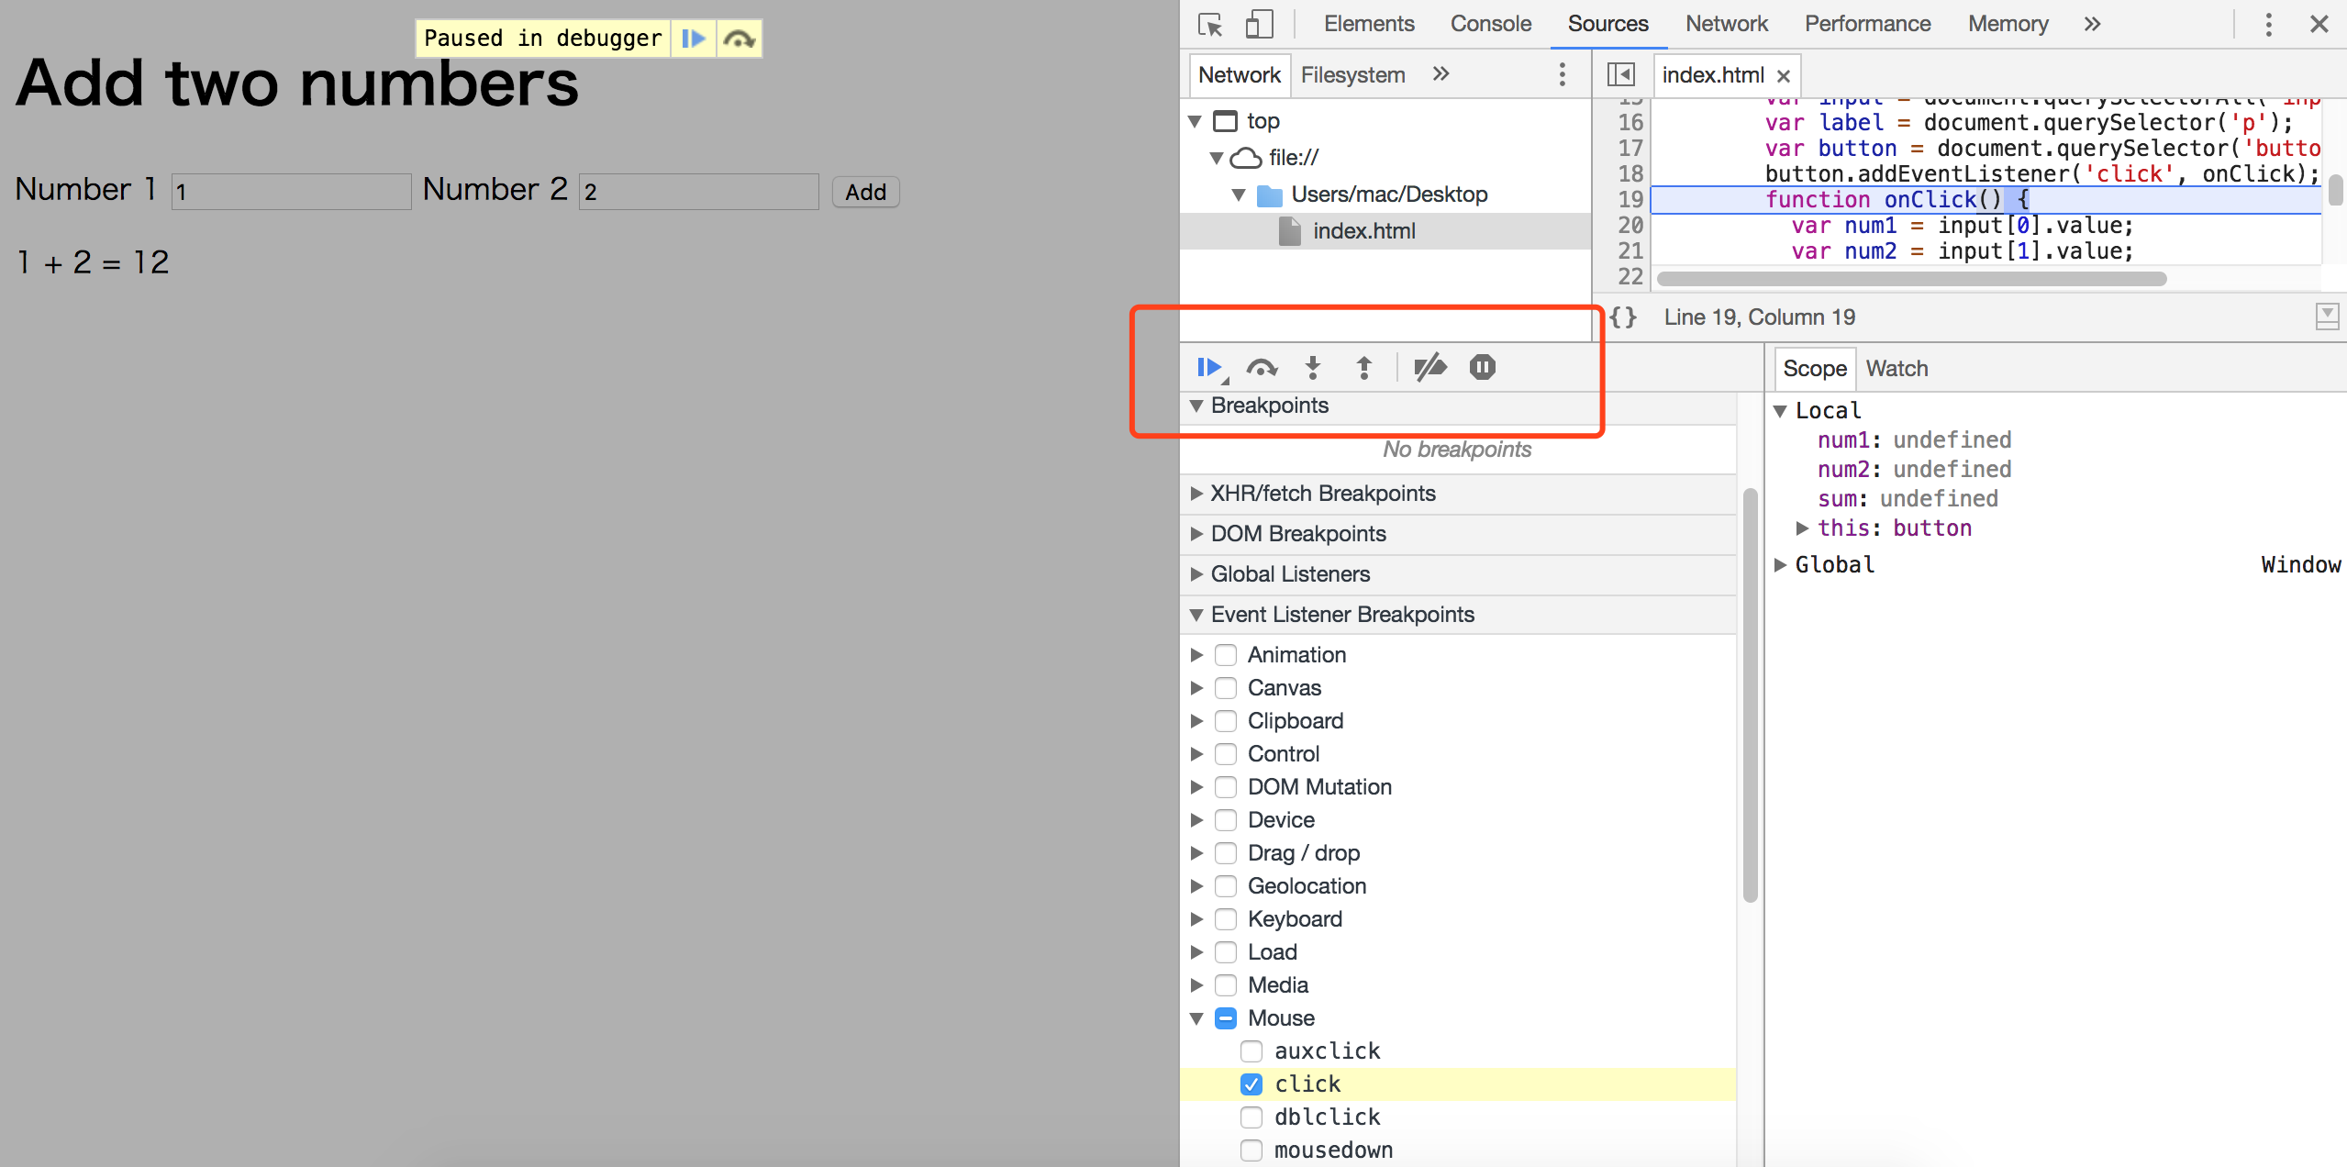
Task: Click the Step over next function icon
Action: tap(1262, 368)
